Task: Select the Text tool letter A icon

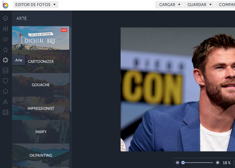Action: point(5,102)
